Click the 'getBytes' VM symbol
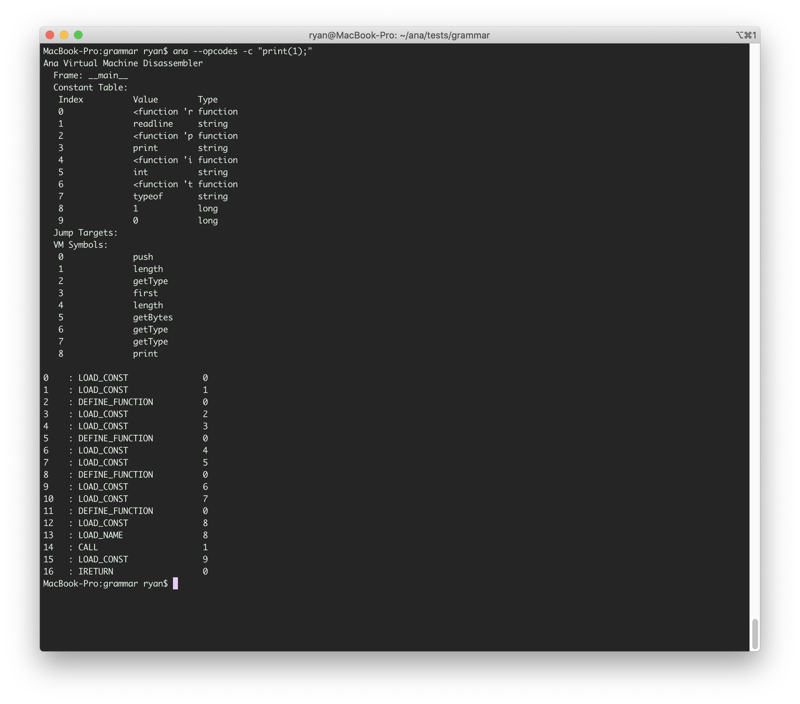The width and height of the screenshot is (800, 704). tap(153, 318)
